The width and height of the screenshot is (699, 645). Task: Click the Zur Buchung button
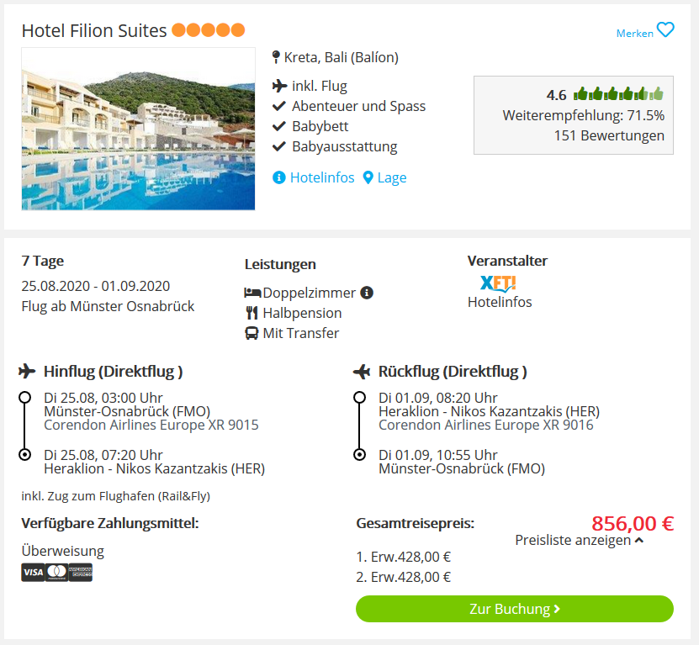pyautogui.click(x=515, y=609)
